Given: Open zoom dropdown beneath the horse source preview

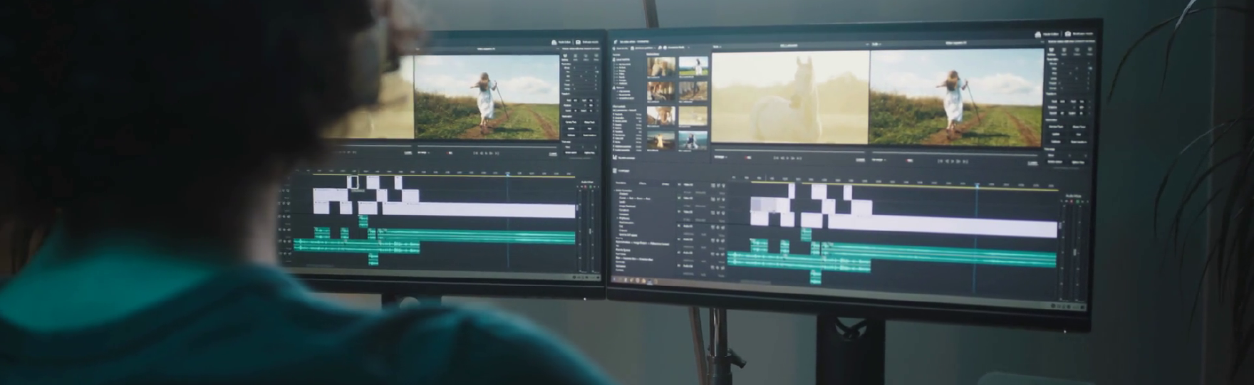Looking at the screenshot, I should click(x=721, y=157).
